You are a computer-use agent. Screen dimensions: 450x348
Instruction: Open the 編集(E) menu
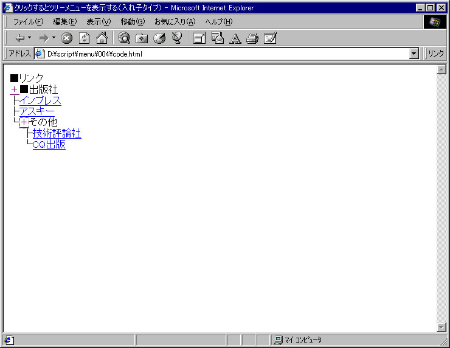tap(65, 22)
